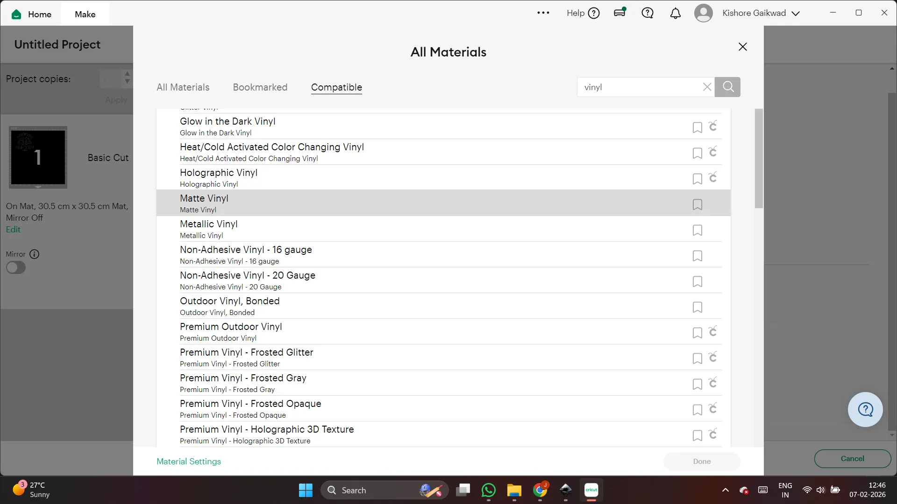The width and height of the screenshot is (897, 504).
Task: Clear the vinyl search text
Action: (707, 87)
